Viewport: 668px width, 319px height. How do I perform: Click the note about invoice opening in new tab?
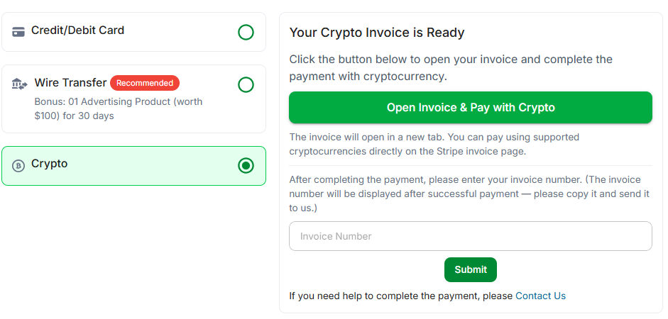coord(434,144)
